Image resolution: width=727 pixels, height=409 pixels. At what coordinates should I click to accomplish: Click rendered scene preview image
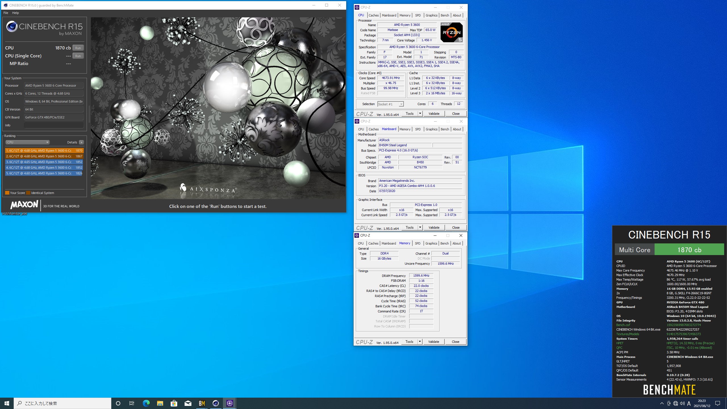point(218,108)
